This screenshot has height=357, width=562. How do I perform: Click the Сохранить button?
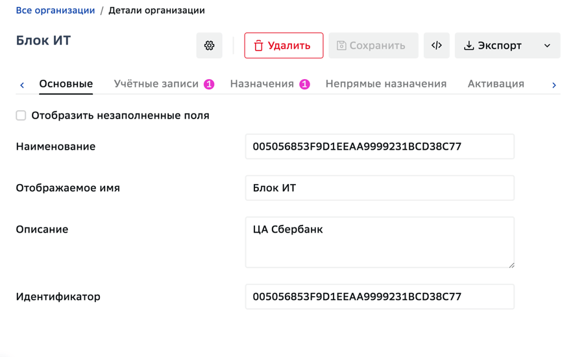coord(373,45)
